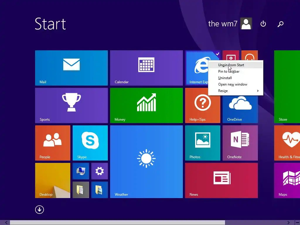The image size is (300, 225).
Task: Click the 'the wm7' account name
Action: (223, 24)
